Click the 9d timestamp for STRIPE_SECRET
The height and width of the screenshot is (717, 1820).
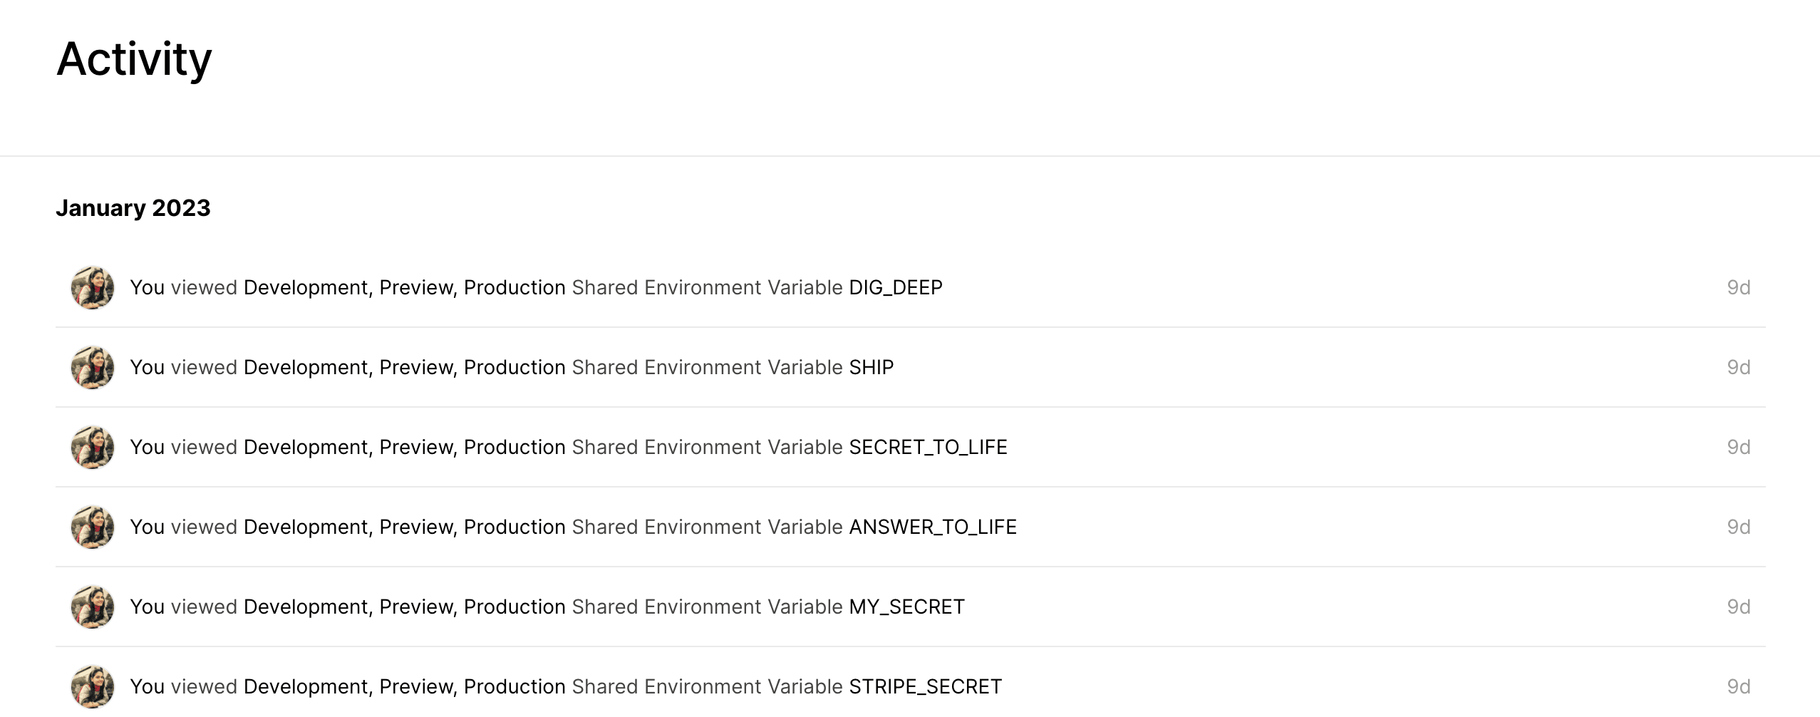pos(1738,687)
